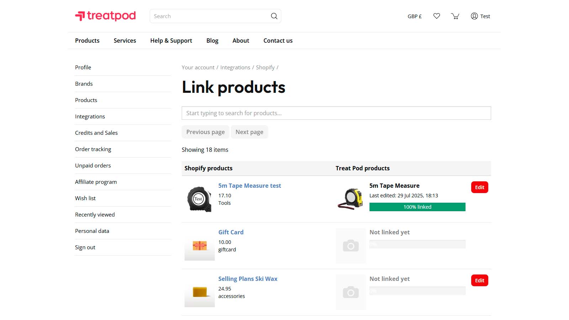Open the Gift Card product link
This screenshot has width=569, height=320.
pos(231,232)
